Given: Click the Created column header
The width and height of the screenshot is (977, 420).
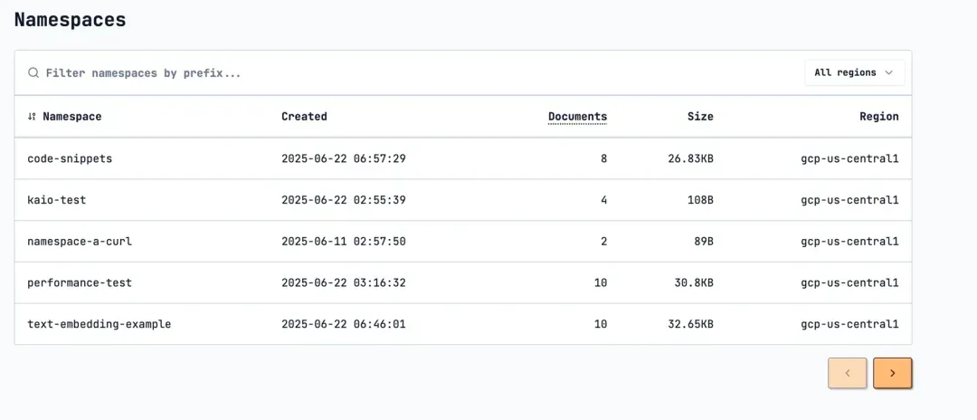Looking at the screenshot, I should click(304, 117).
